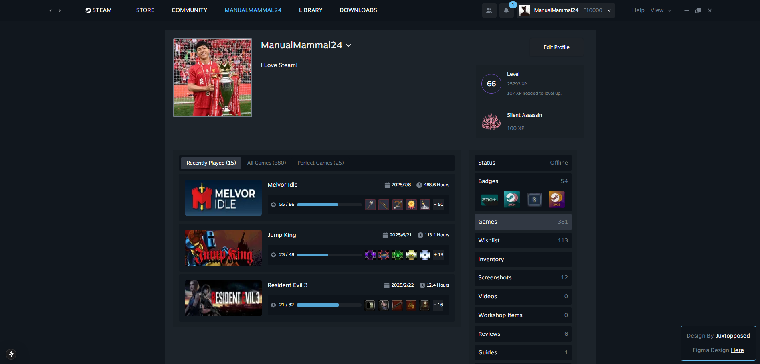Click the lightning bolt icon at bottom left
760x364 pixels.
[11, 354]
